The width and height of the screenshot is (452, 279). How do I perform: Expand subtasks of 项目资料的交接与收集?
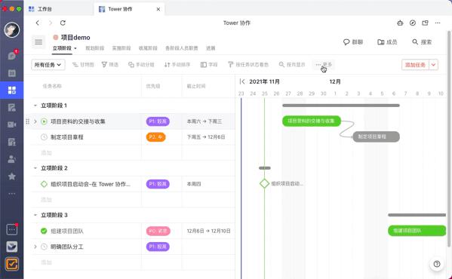click(x=35, y=121)
